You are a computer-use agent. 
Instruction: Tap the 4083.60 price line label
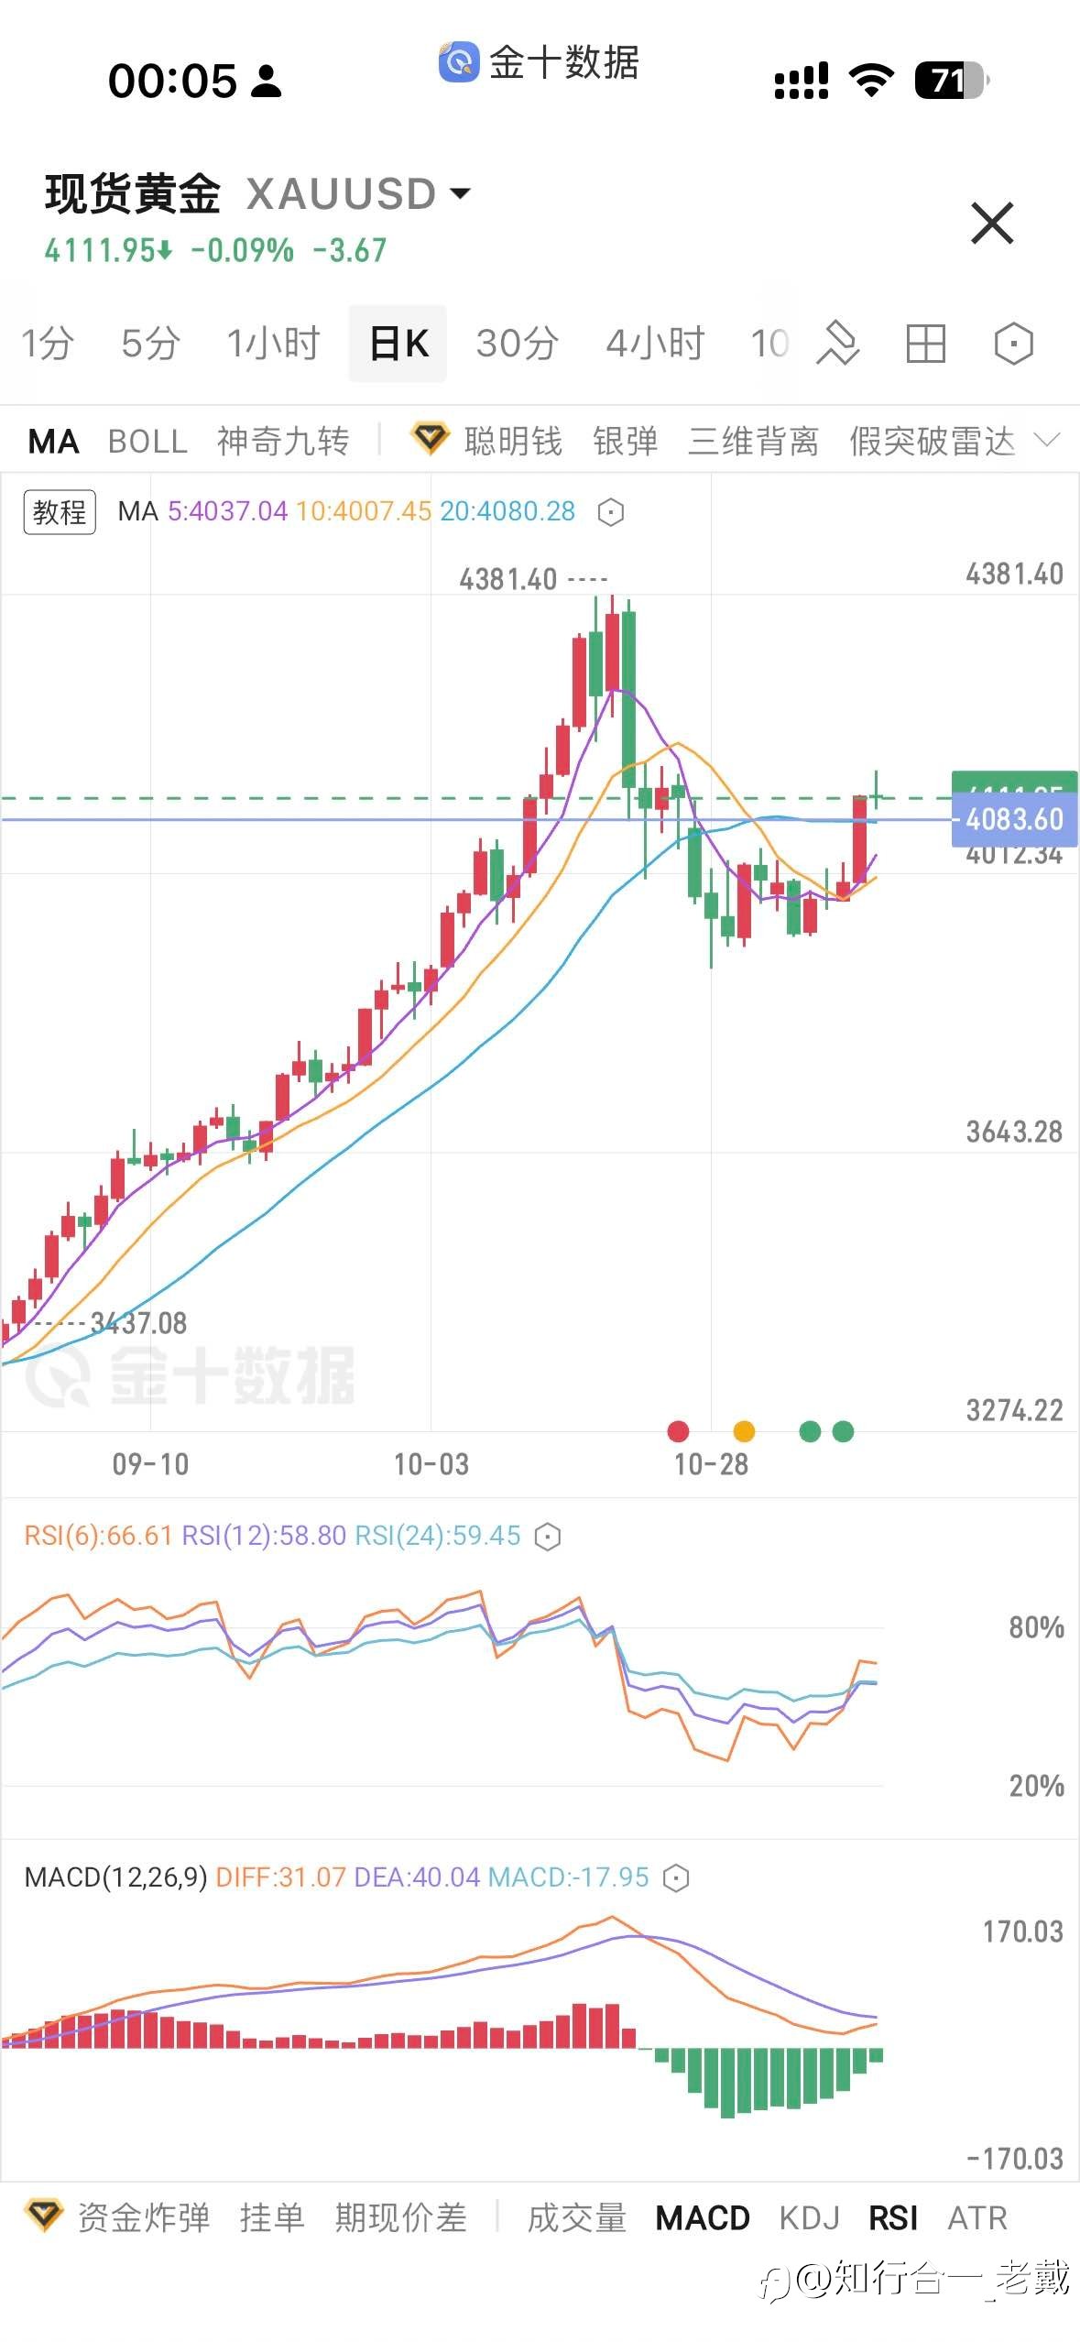[1014, 819]
